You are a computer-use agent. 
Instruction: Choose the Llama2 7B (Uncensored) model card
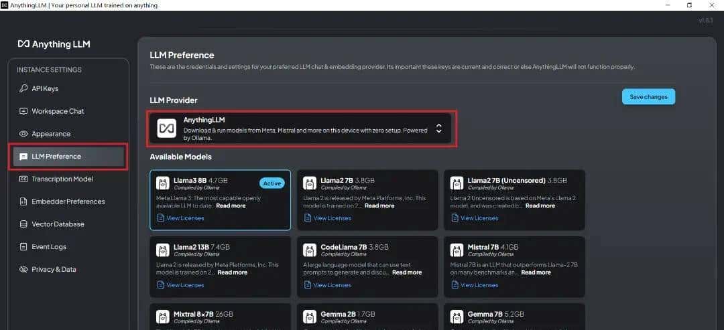[x=514, y=199]
